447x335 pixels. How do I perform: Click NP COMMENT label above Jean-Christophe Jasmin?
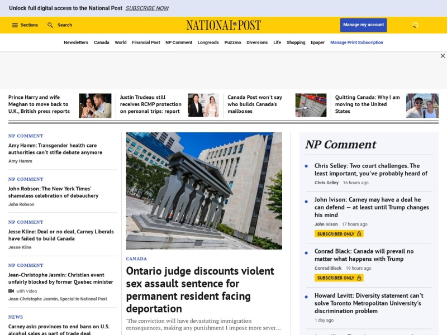click(x=26, y=266)
